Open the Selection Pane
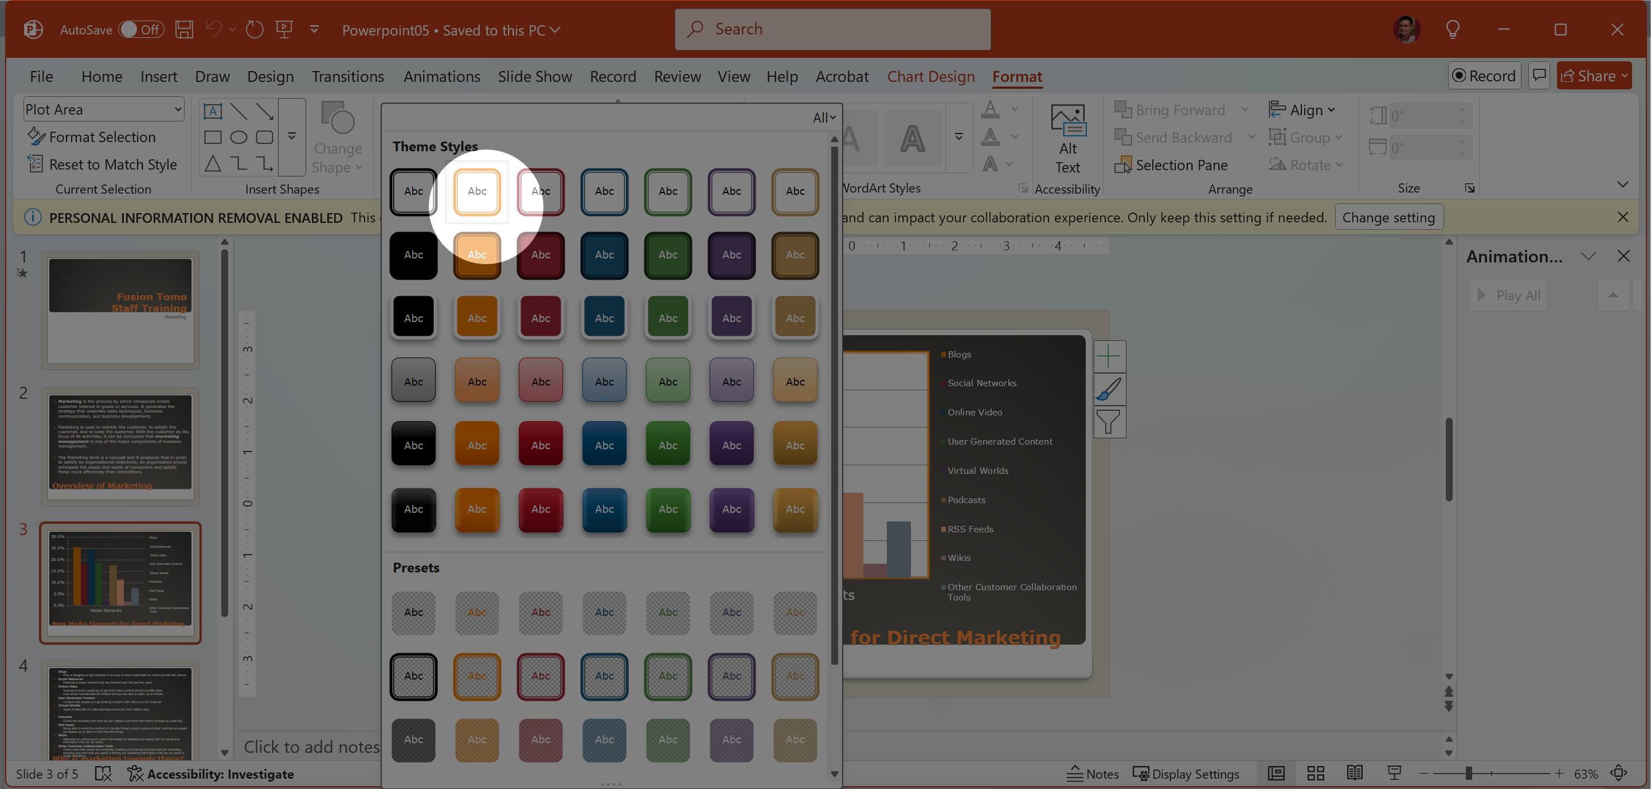 tap(1171, 165)
